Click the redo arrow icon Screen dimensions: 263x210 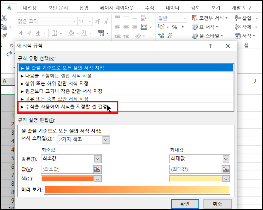tap(9, 54)
